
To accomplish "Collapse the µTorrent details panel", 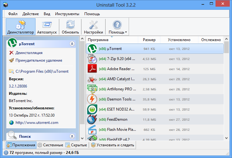I will (72, 44).
